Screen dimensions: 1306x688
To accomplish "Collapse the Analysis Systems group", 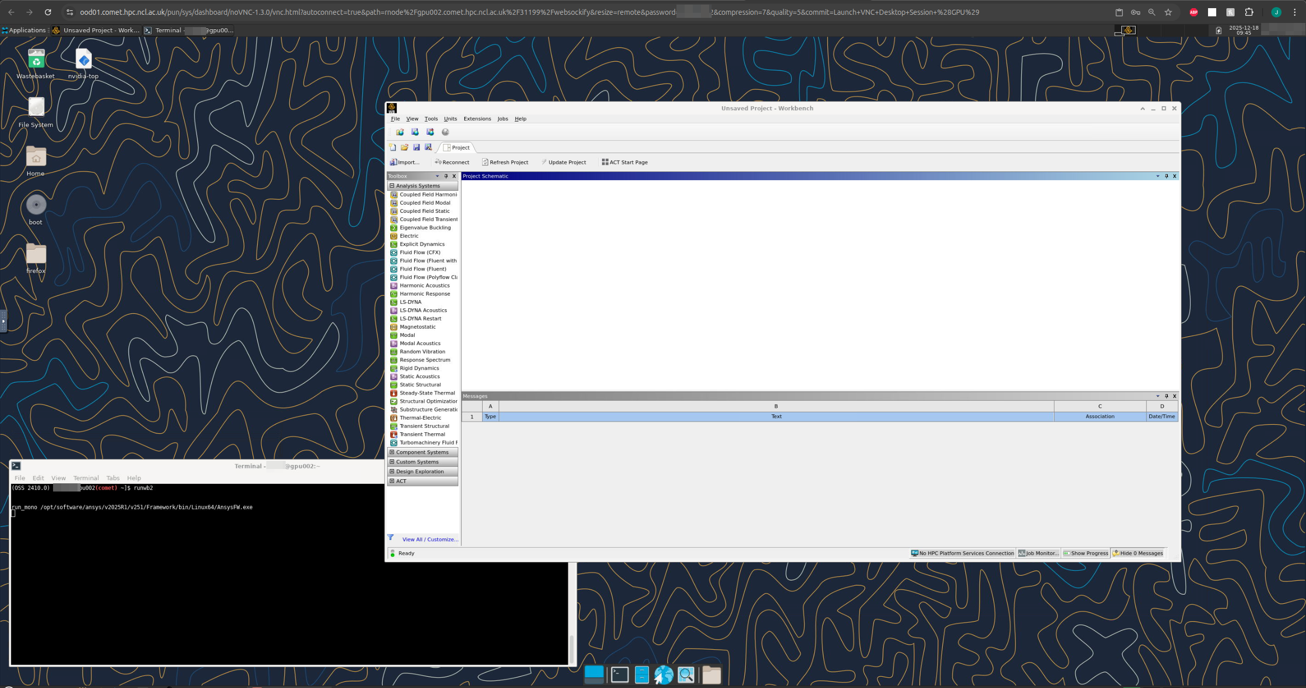I will pyautogui.click(x=392, y=186).
